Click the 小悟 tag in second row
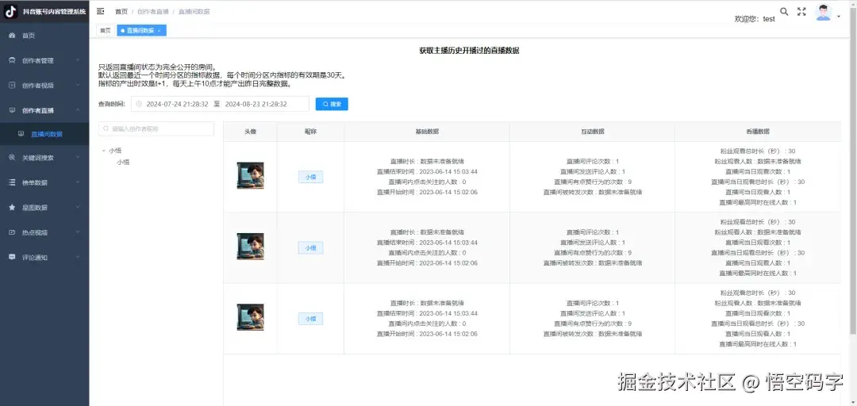 [x=310, y=248]
